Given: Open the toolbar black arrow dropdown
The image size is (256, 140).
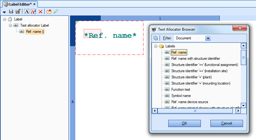Looking at the screenshot, I should tap(5, 12).
